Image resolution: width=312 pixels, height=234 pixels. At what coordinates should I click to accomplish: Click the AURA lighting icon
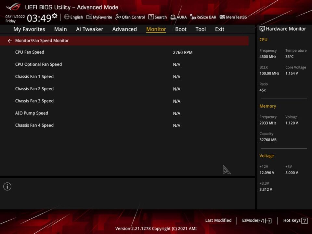[x=173, y=17]
